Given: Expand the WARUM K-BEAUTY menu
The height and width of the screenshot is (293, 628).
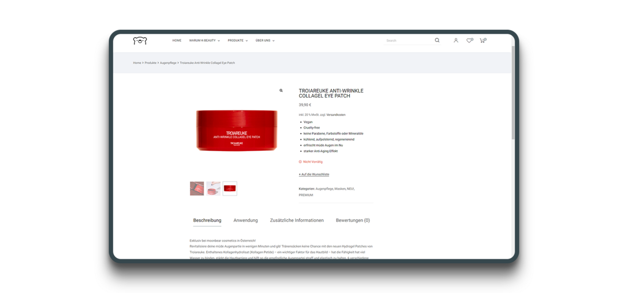Looking at the screenshot, I should 205,40.
